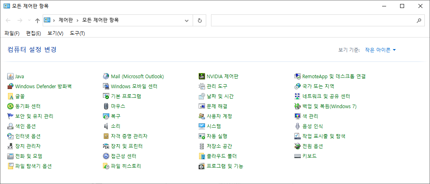The image size is (430, 184).
Task: Click the 기본 프로그램 icon
Action: click(x=106, y=96)
